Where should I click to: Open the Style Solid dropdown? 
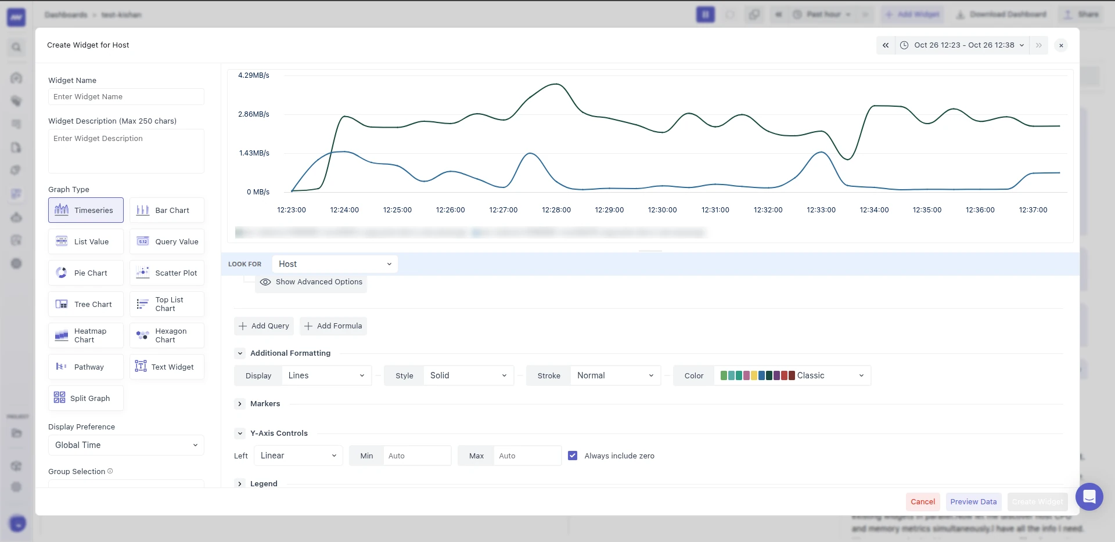point(469,375)
